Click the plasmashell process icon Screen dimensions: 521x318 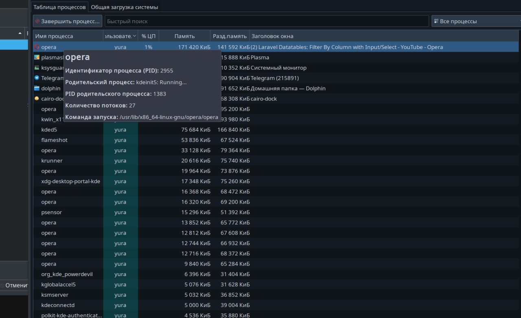[37, 57]
